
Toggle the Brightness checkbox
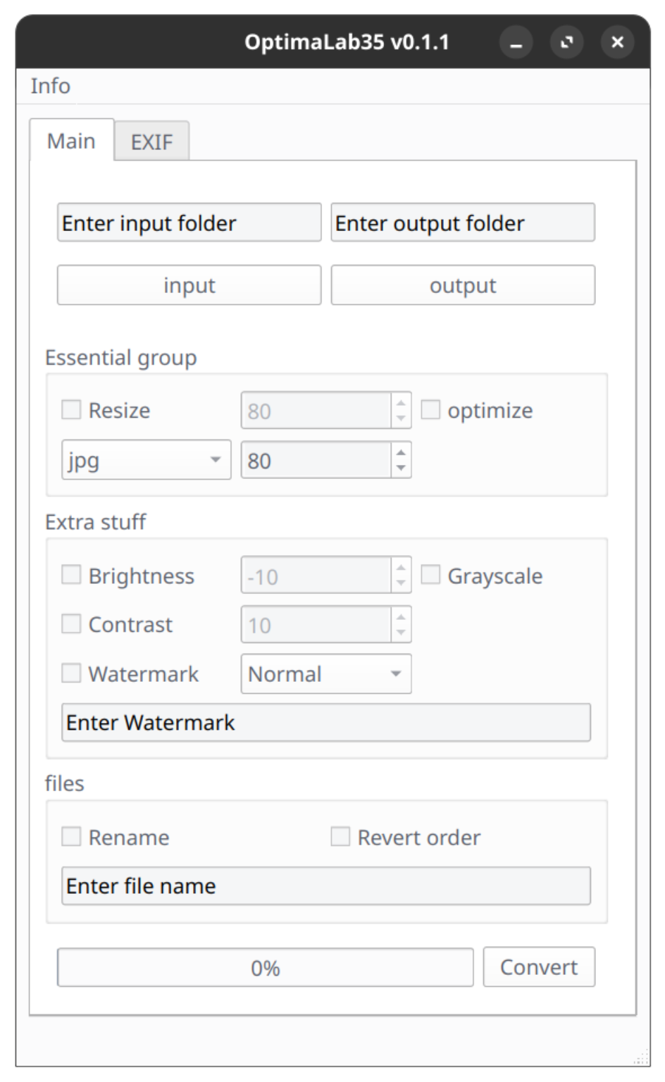(x=71, y=576)
